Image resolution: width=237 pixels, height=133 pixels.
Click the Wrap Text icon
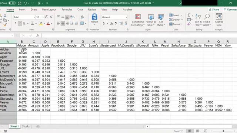82,17
